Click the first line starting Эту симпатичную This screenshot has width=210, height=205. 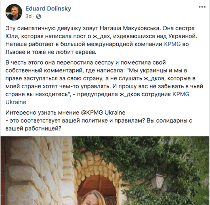100,28
